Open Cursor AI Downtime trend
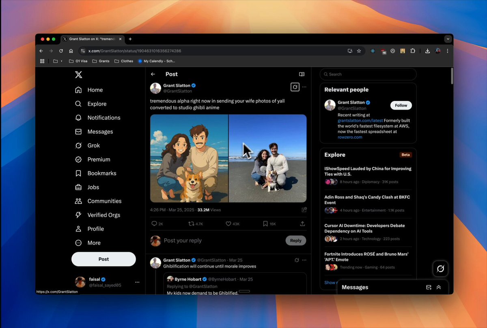 point(368,232)
